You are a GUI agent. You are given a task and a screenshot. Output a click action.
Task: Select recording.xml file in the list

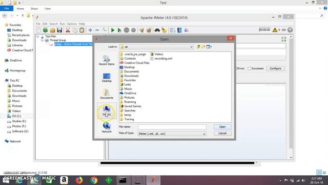[x=161, y=59]
